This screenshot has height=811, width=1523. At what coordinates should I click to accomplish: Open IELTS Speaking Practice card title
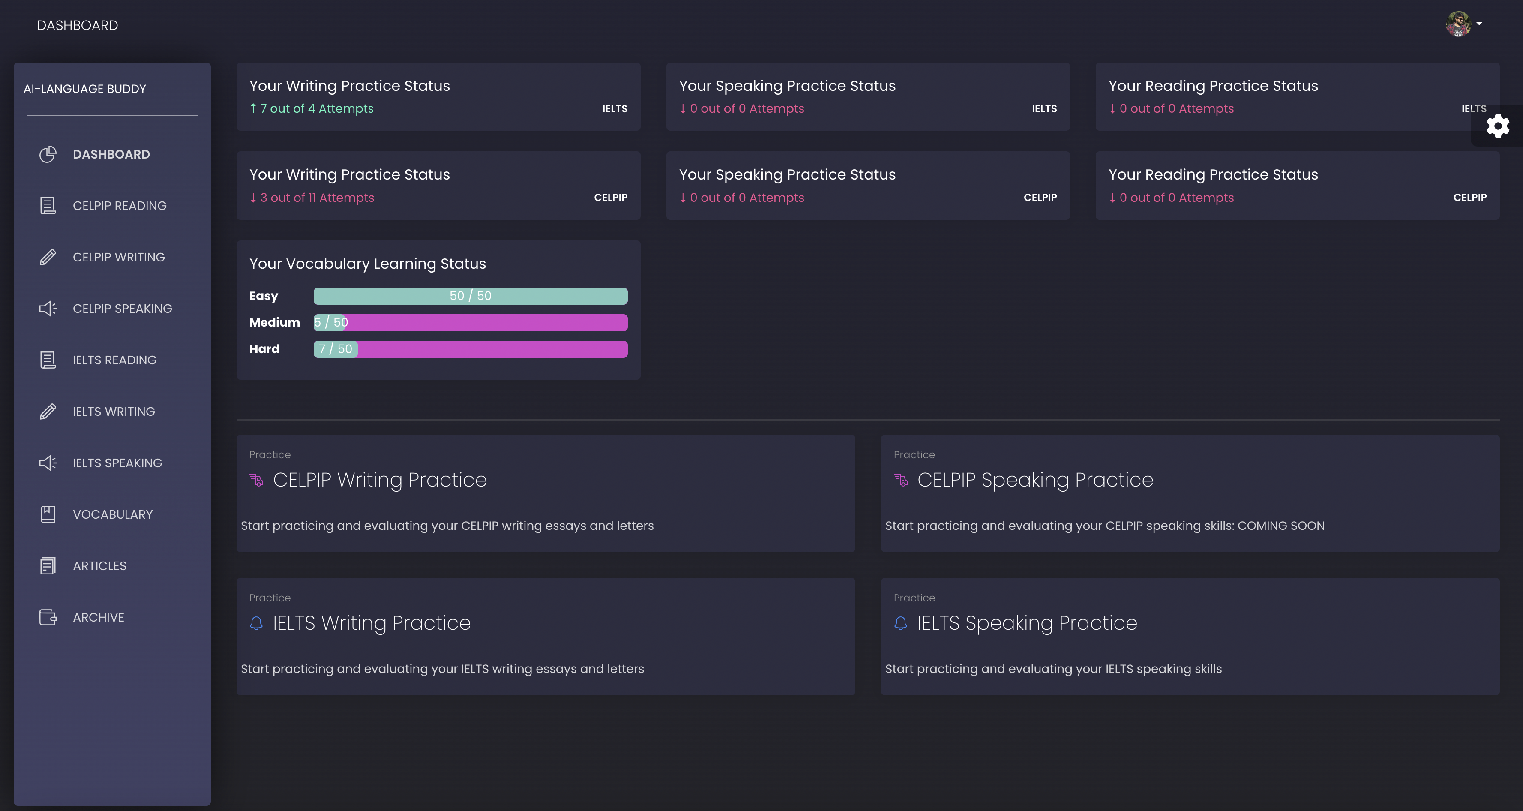pos(1028,623)
